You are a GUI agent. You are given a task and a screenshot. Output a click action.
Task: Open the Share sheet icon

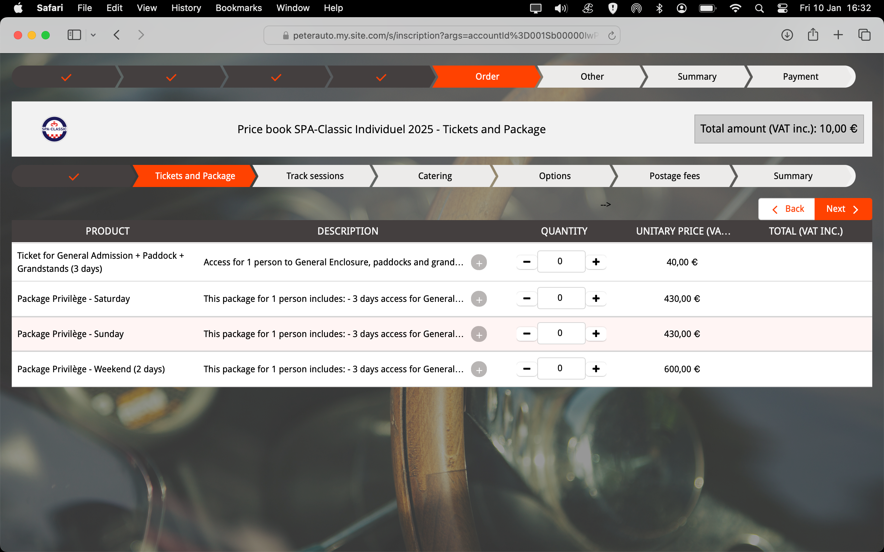tap(813, 35)
